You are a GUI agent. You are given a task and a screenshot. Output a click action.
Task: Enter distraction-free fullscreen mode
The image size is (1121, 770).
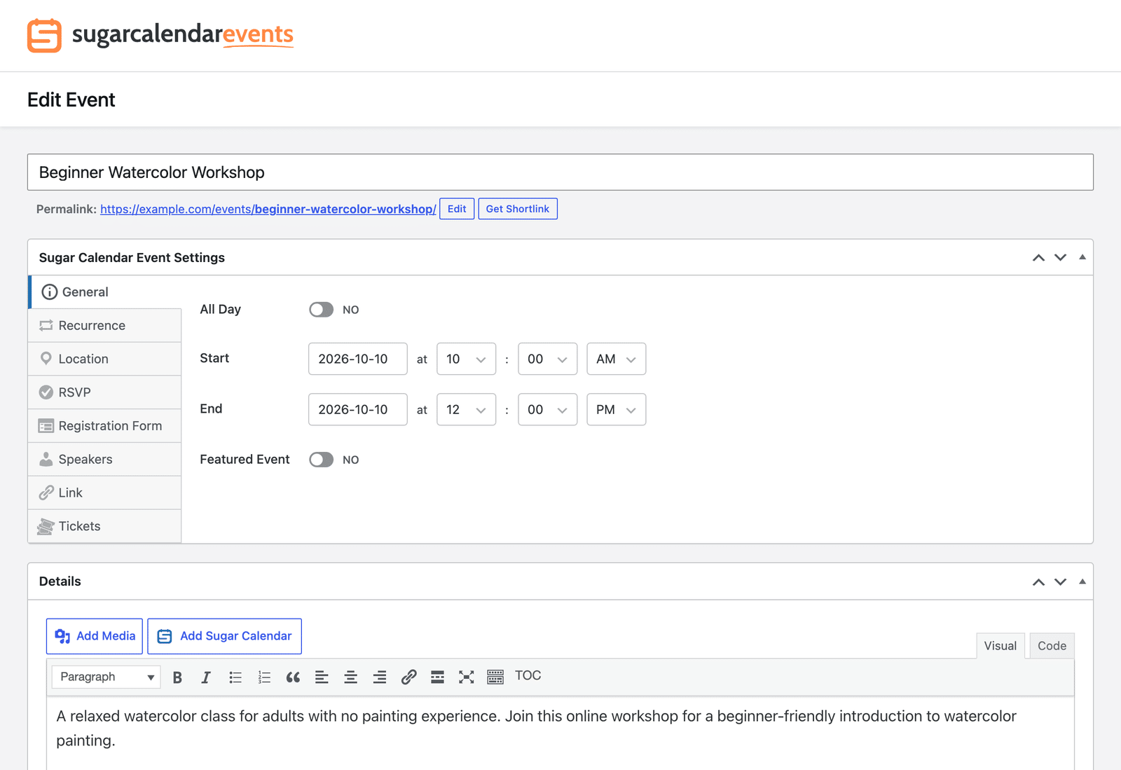(466, 677)
